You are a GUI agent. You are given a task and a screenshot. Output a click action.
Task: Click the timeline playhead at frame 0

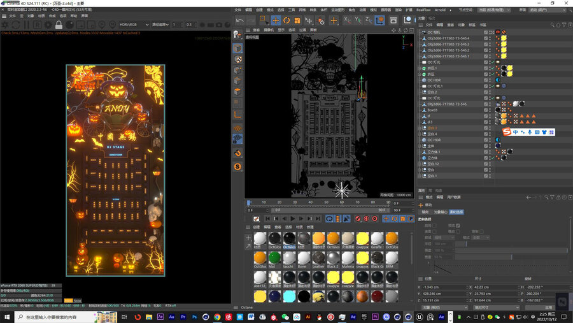(248, 203)
